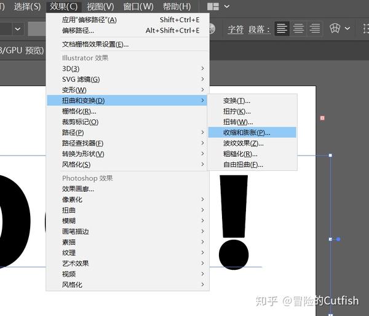Screen dimensions: 369x316
Task: Expand the arrange documents dropdown arrow
Action: point(226,7)
